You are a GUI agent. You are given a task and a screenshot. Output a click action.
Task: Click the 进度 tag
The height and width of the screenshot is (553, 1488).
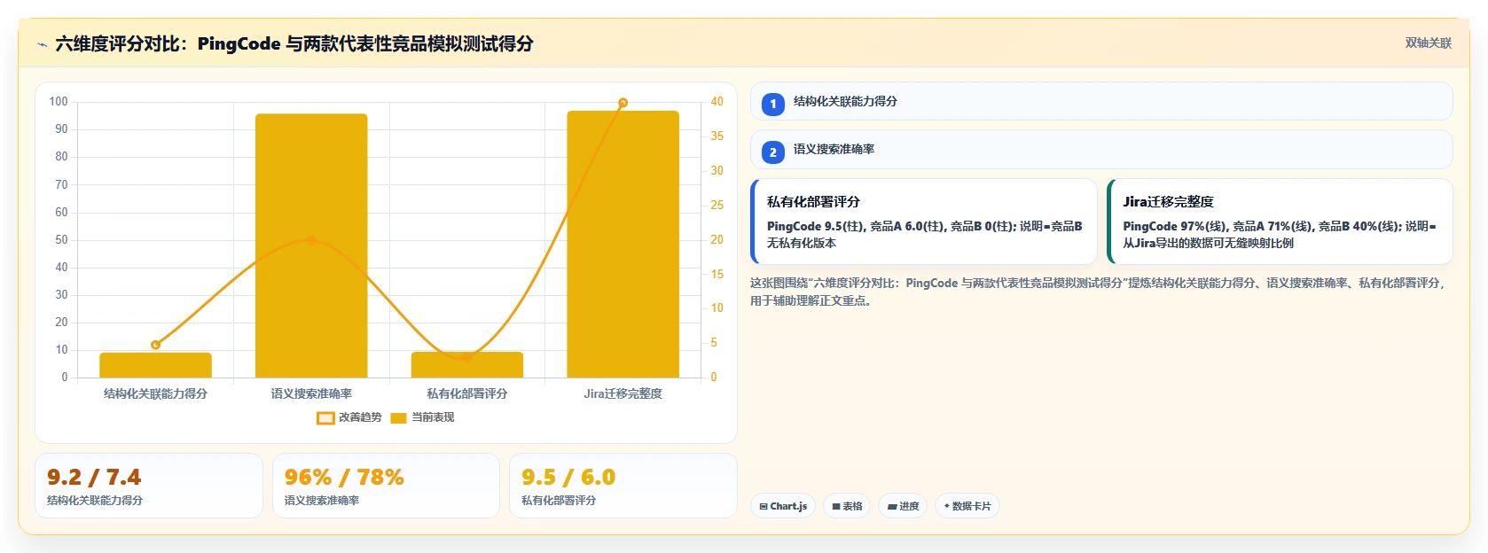point(903,506)
